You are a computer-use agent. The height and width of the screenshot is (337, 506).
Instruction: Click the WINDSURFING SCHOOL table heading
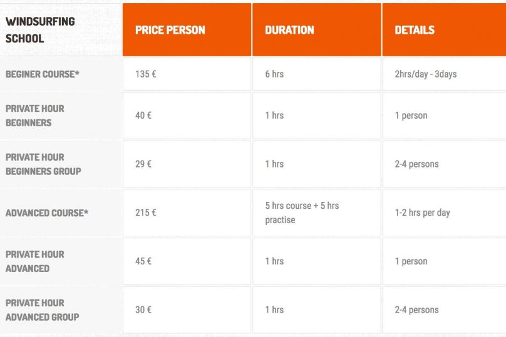tap(41, 29)
